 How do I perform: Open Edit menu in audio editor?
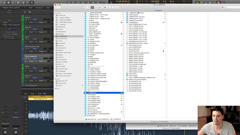[x=26, y=94]
